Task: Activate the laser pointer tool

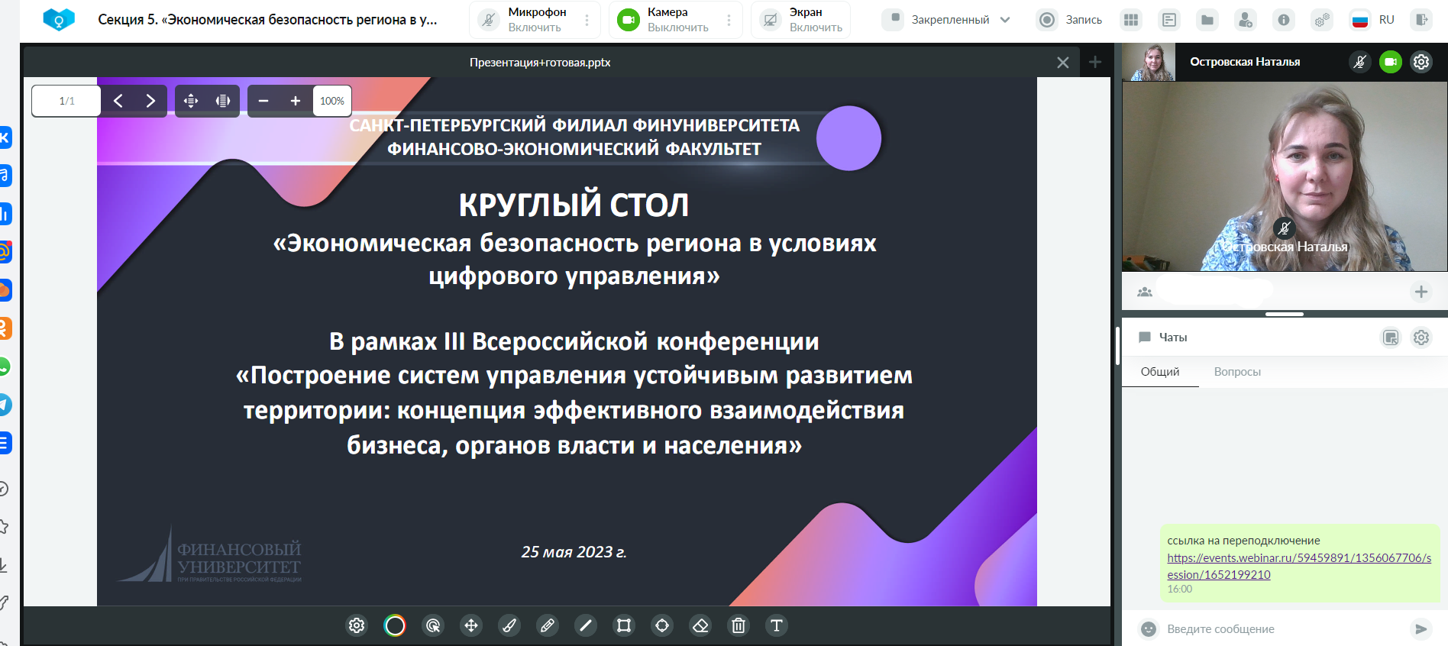Action: click(433, 625)
